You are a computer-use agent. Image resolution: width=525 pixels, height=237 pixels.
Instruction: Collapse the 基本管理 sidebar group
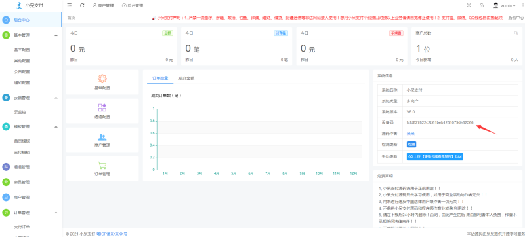click(56, 35)
